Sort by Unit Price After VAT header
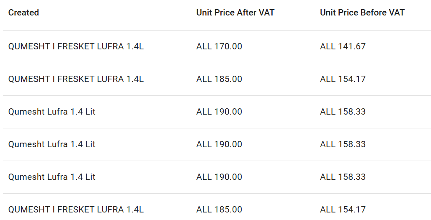The image size is (431, 220). pyautogui.click(x=235, y=13)
